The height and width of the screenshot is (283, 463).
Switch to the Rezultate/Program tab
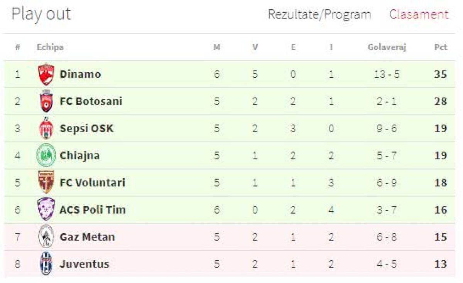[x=319, y=15]
